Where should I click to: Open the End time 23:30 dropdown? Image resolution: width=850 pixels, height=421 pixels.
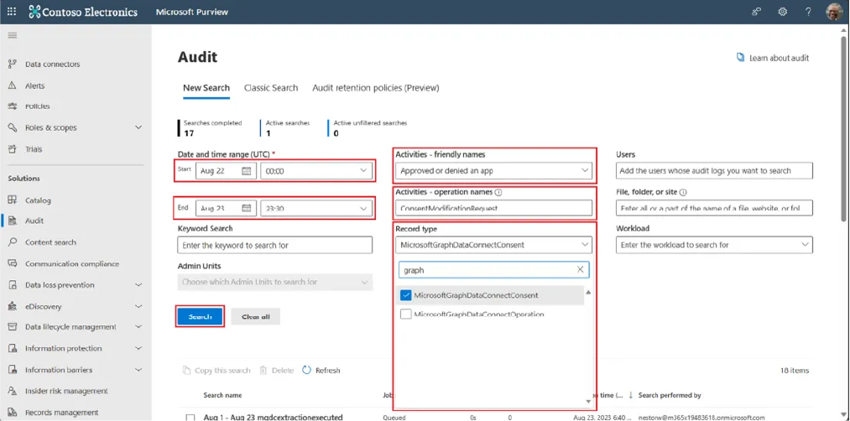pyautogui.click(x=316, y=208)
